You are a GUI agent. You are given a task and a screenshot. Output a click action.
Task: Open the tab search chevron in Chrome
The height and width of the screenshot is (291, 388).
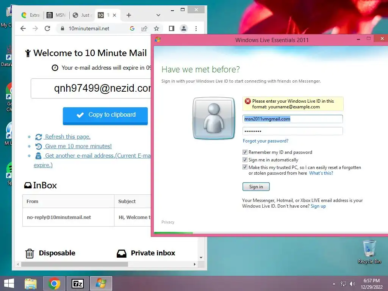tap(158, 15)
